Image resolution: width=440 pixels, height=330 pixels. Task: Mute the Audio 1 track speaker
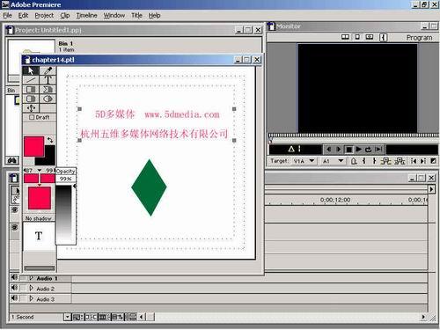(14, 277)
